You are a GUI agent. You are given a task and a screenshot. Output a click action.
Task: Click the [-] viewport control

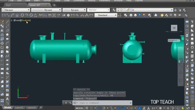[12, 20]
